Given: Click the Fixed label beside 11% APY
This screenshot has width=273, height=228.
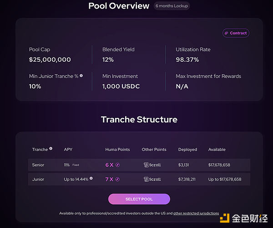Looking at the screenshot, I should coord(76,165).
